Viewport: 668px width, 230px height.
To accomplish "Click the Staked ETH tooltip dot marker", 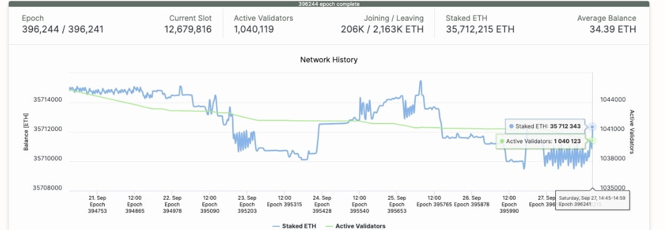I will click(x=511, y=127).
